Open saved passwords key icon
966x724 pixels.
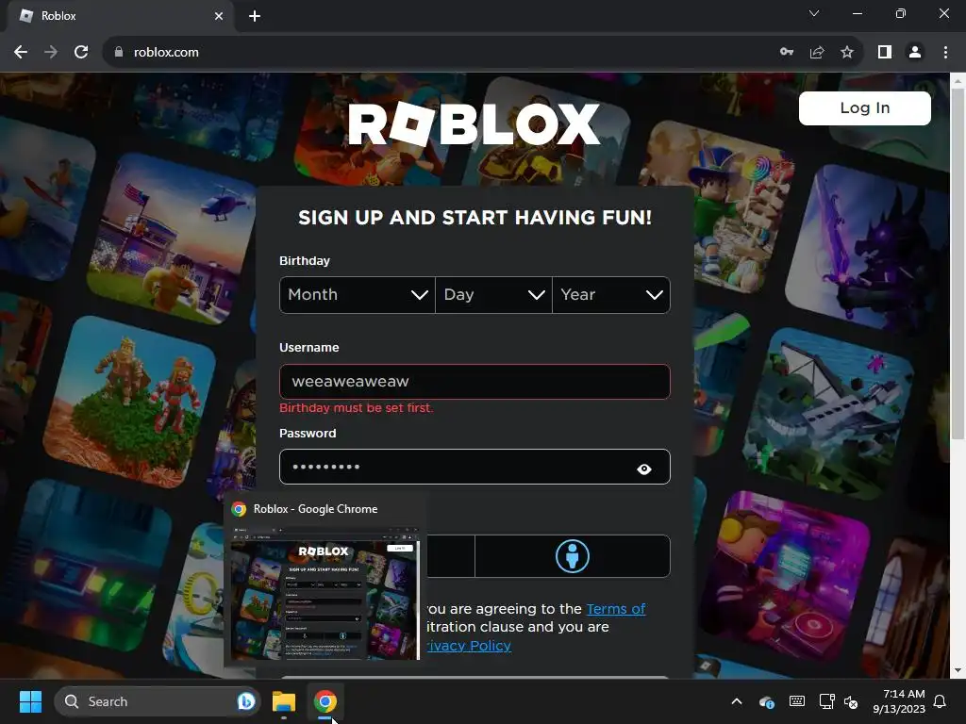click(x=787, y=53)
